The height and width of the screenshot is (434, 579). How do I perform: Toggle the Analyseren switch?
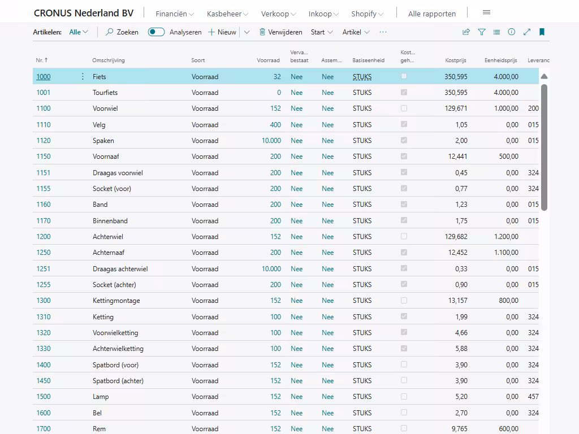156,32
